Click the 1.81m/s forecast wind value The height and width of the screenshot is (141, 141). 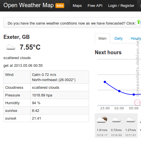click(x=102, y=130)
